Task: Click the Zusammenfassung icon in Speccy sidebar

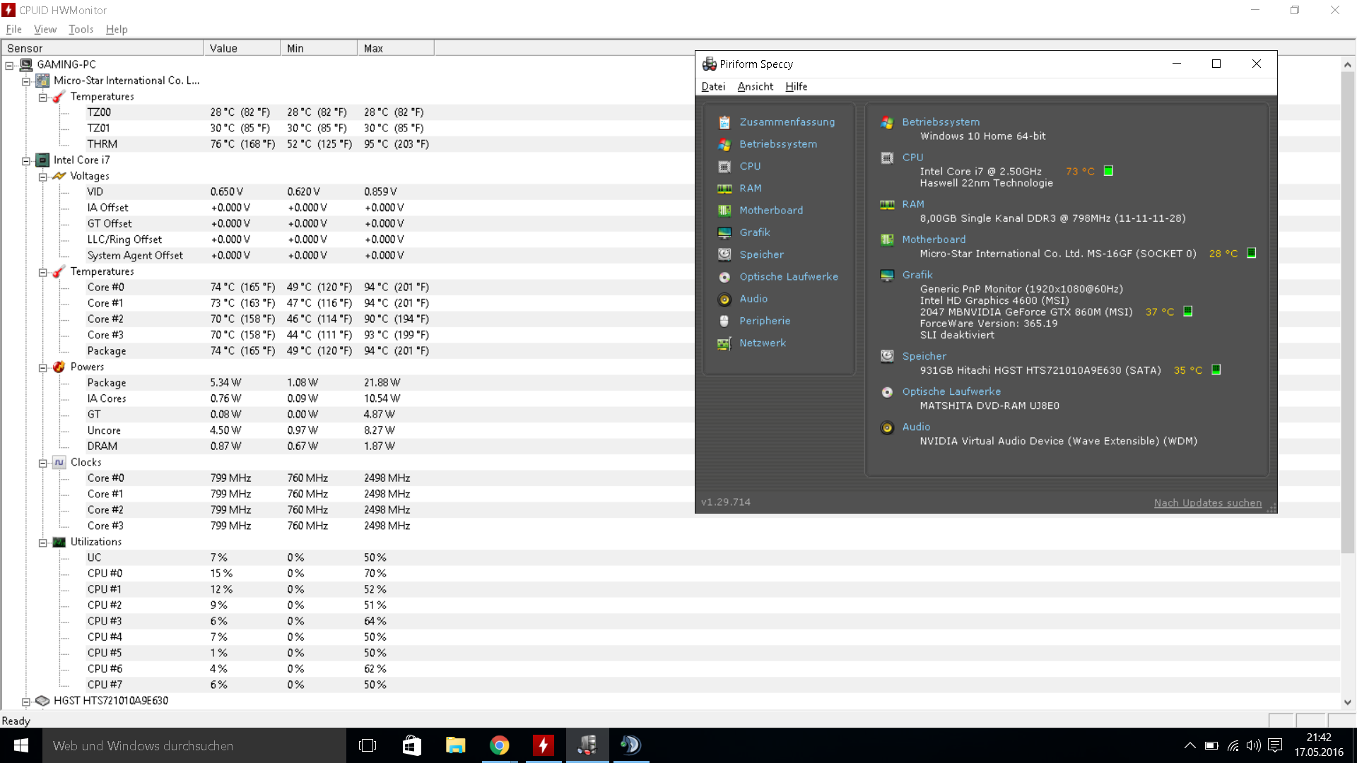Action: (724, 122)
